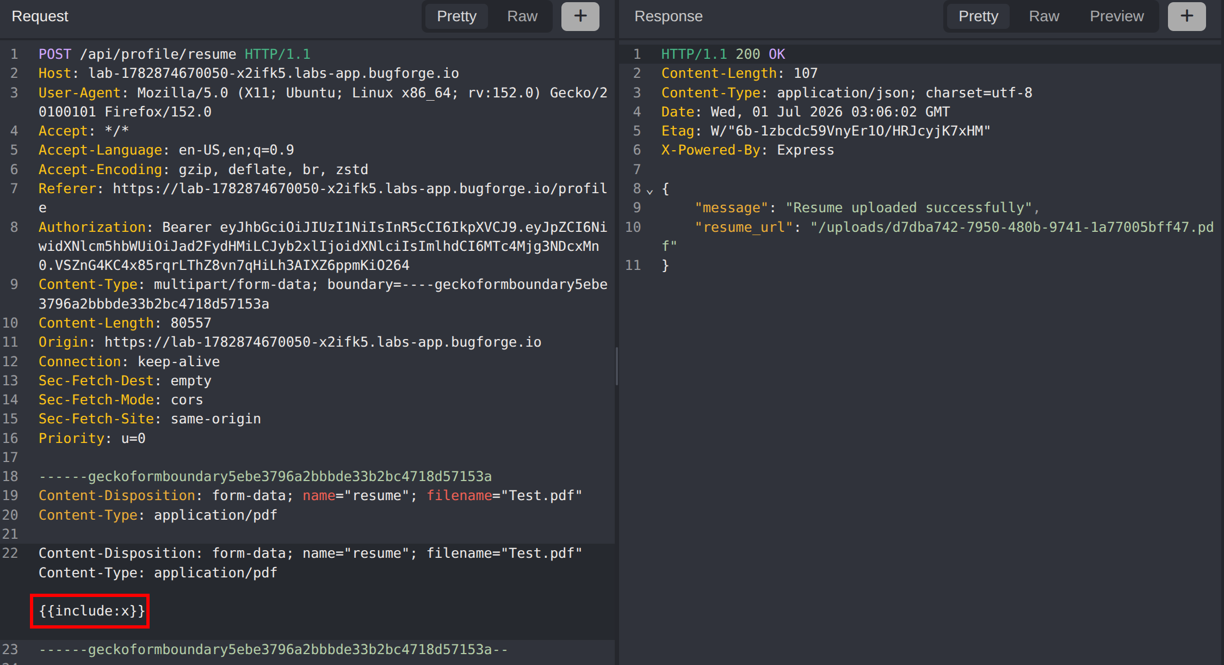This screenshot has height=665, width=1224.
Task: Open the Response Preview tab
Action: click(1116, 16)
